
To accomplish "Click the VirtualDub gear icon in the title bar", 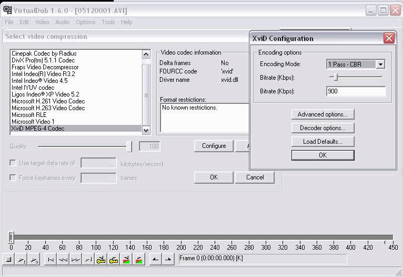I will pyautogui.click(x=7, y=10).
